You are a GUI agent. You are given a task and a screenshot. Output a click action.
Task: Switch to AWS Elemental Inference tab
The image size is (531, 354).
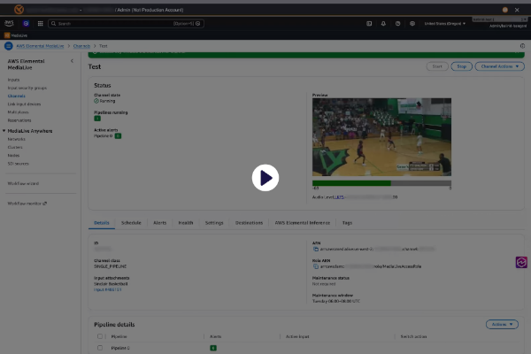click(303, 222)
